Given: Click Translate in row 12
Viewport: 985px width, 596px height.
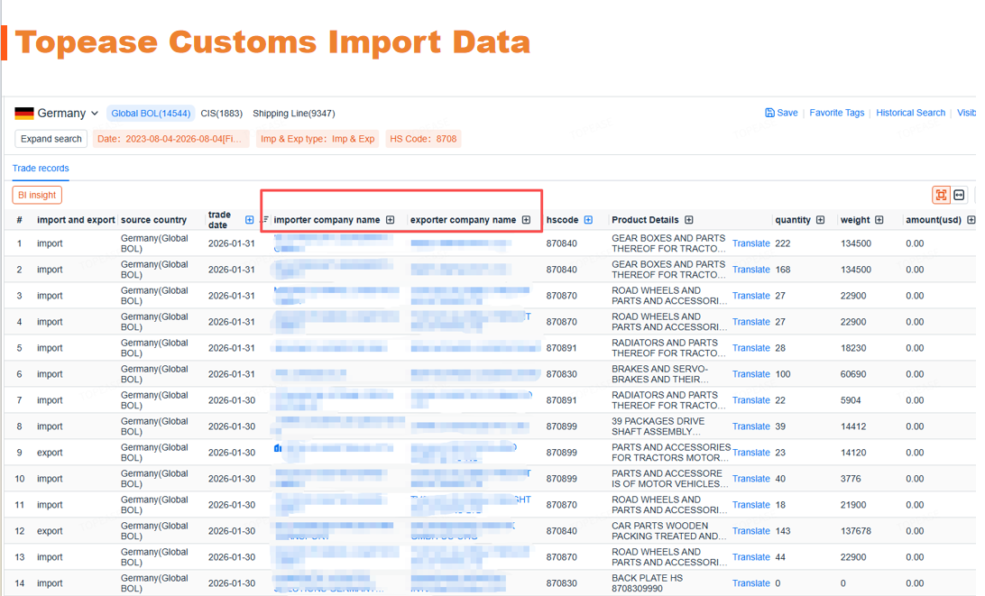Looking at the screenshot, I should (751, 531).
